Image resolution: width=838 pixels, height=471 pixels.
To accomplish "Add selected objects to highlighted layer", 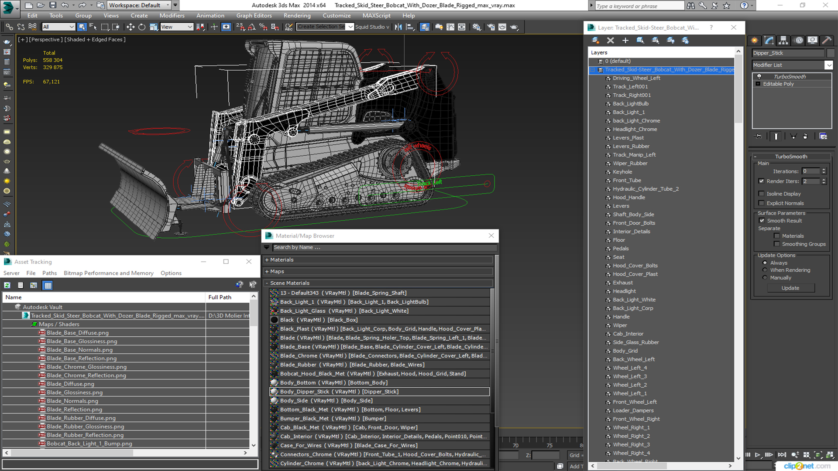I will [x=625, y=41].
